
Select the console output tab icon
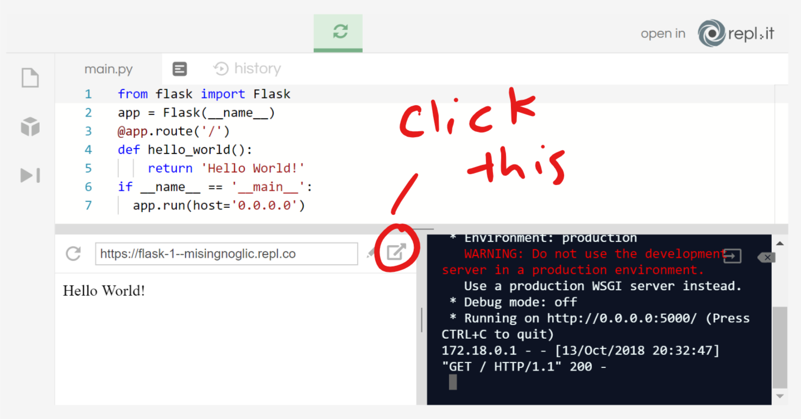pyautogui.click(x=179, y=68)
